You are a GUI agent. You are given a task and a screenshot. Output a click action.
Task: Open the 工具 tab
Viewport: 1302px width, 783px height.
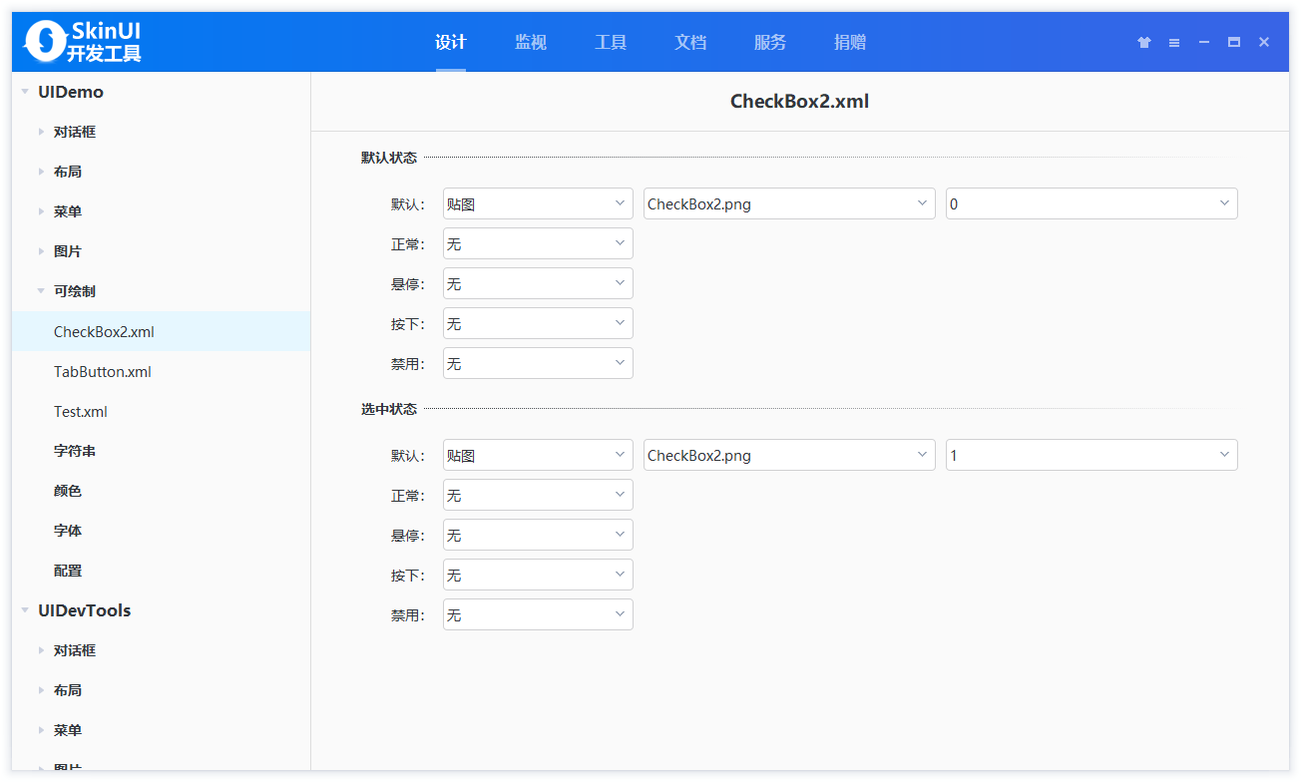pyautogui.click(x=611, y=42)
